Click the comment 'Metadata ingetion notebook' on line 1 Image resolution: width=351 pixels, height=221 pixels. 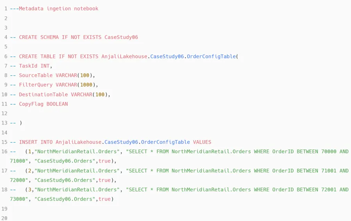(x=59, y=9)
